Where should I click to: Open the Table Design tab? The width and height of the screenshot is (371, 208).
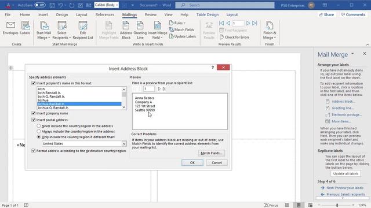pos(208,14)
